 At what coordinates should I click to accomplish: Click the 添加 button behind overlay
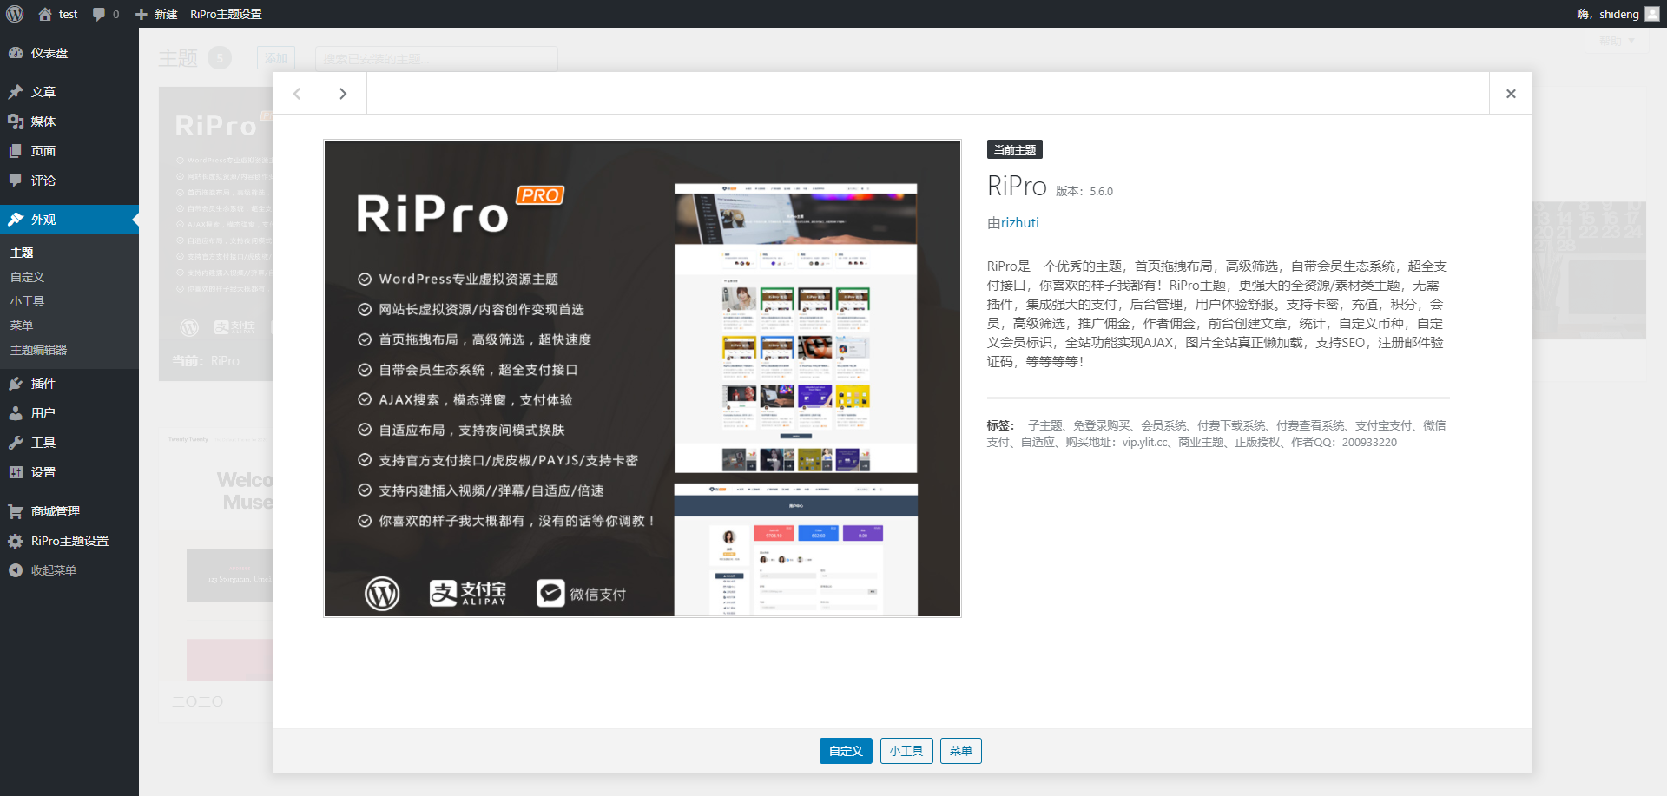[276, 58]
